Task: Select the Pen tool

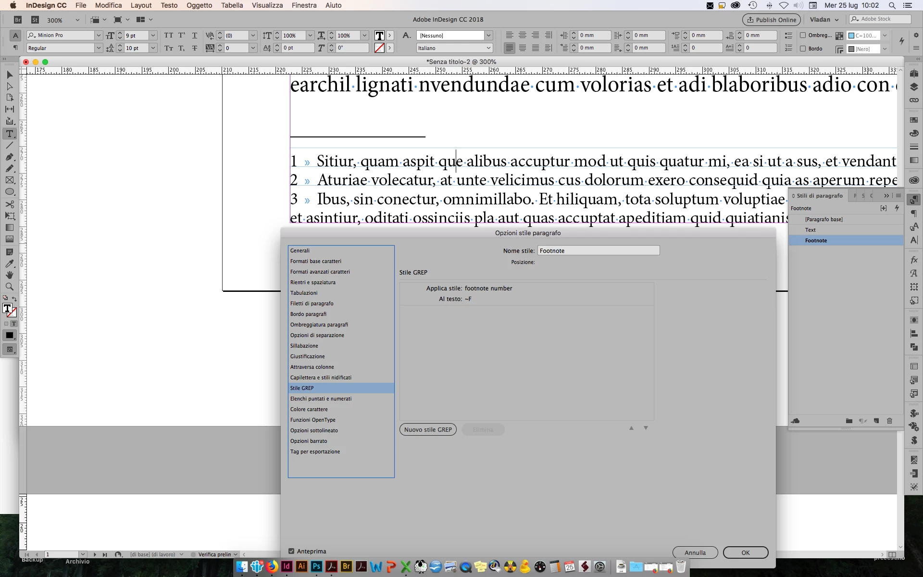Action: tap(9, 157)
